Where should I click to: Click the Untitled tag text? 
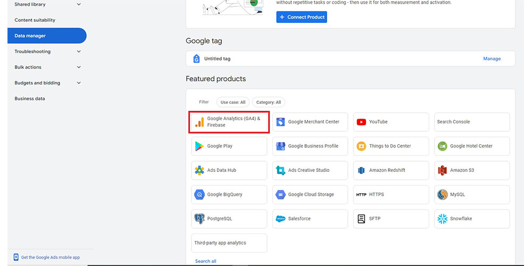[217, 59]
